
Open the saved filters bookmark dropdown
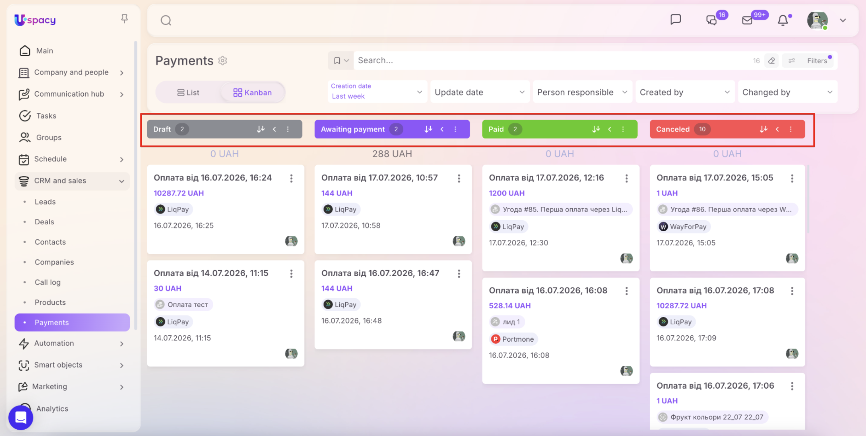[x=341, y=60]
